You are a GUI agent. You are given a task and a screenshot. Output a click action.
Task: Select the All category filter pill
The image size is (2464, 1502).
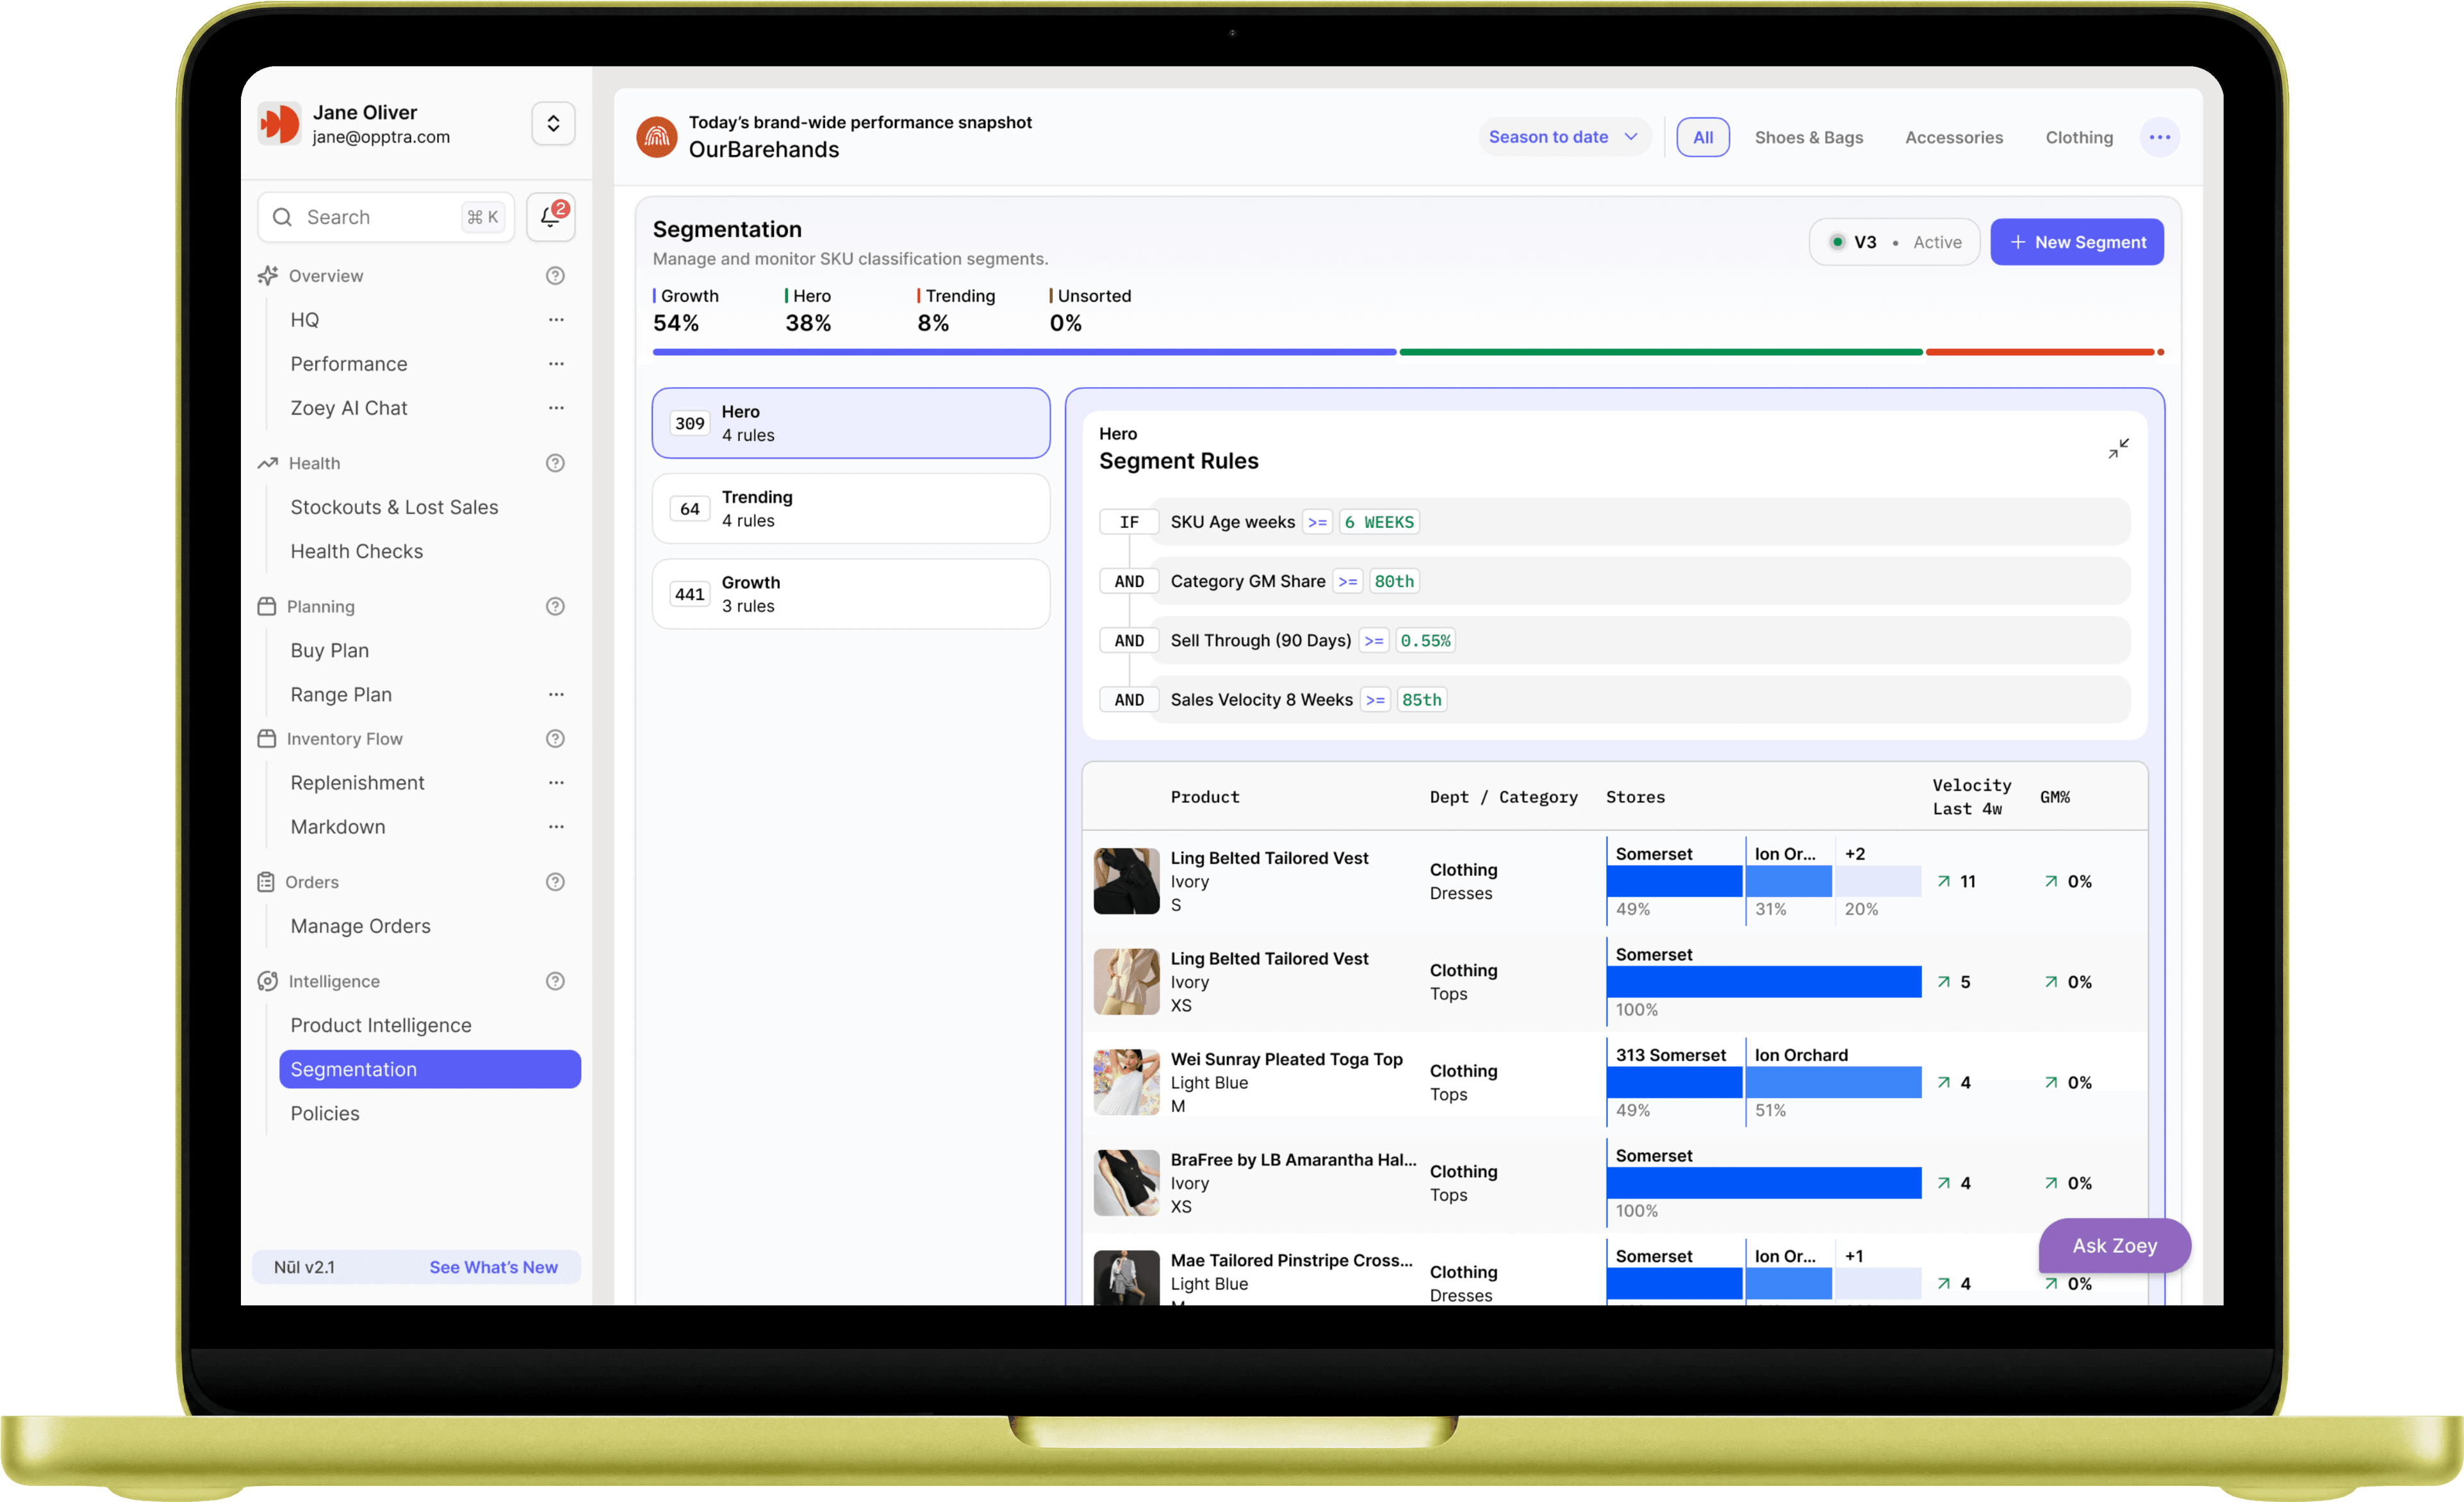coord(1702,138)
